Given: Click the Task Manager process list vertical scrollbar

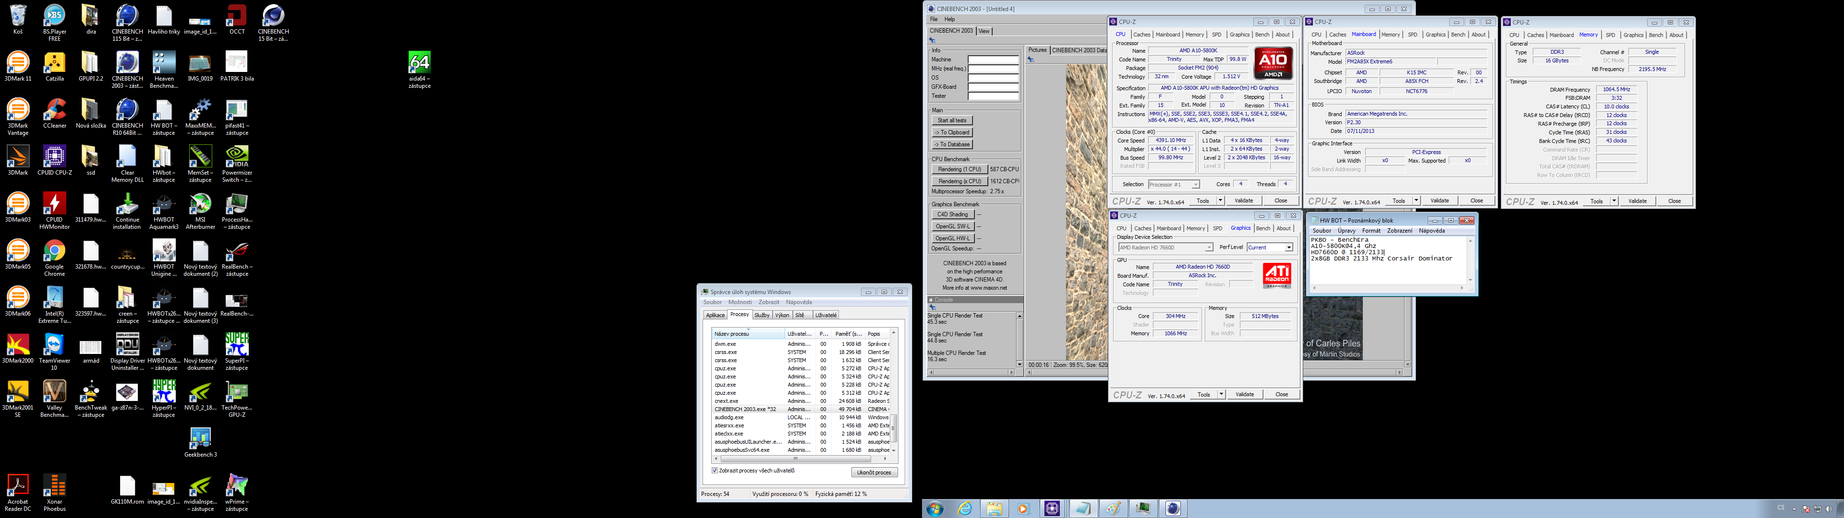Looking at the screenshot, I should point(893,392).
